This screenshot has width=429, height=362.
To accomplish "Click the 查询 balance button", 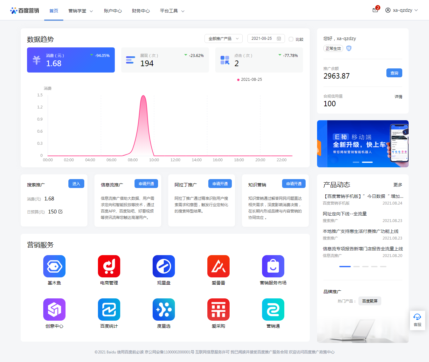I will (394, 73).
